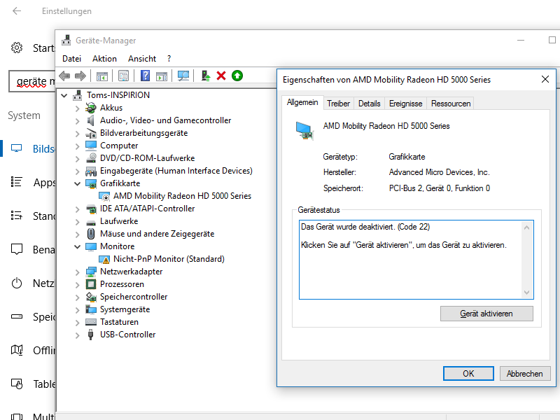Click the Gerätestatus scrollbar up arrow
The image size is (560, 420).
(526, 227)
